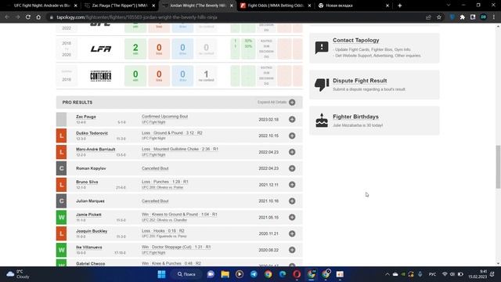Close the Fight Odds tab

point(309,5)
